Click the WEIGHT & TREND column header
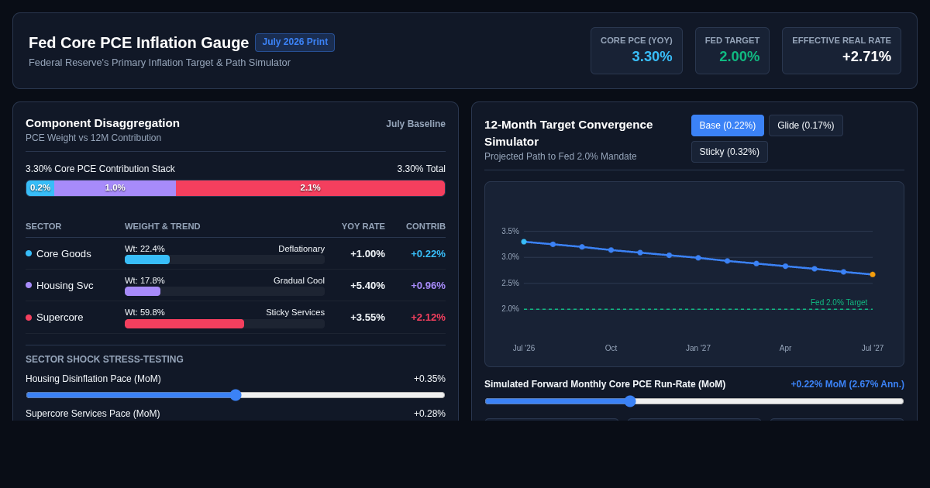The width and height of the screenshot is (930, 488). (163, 226)
